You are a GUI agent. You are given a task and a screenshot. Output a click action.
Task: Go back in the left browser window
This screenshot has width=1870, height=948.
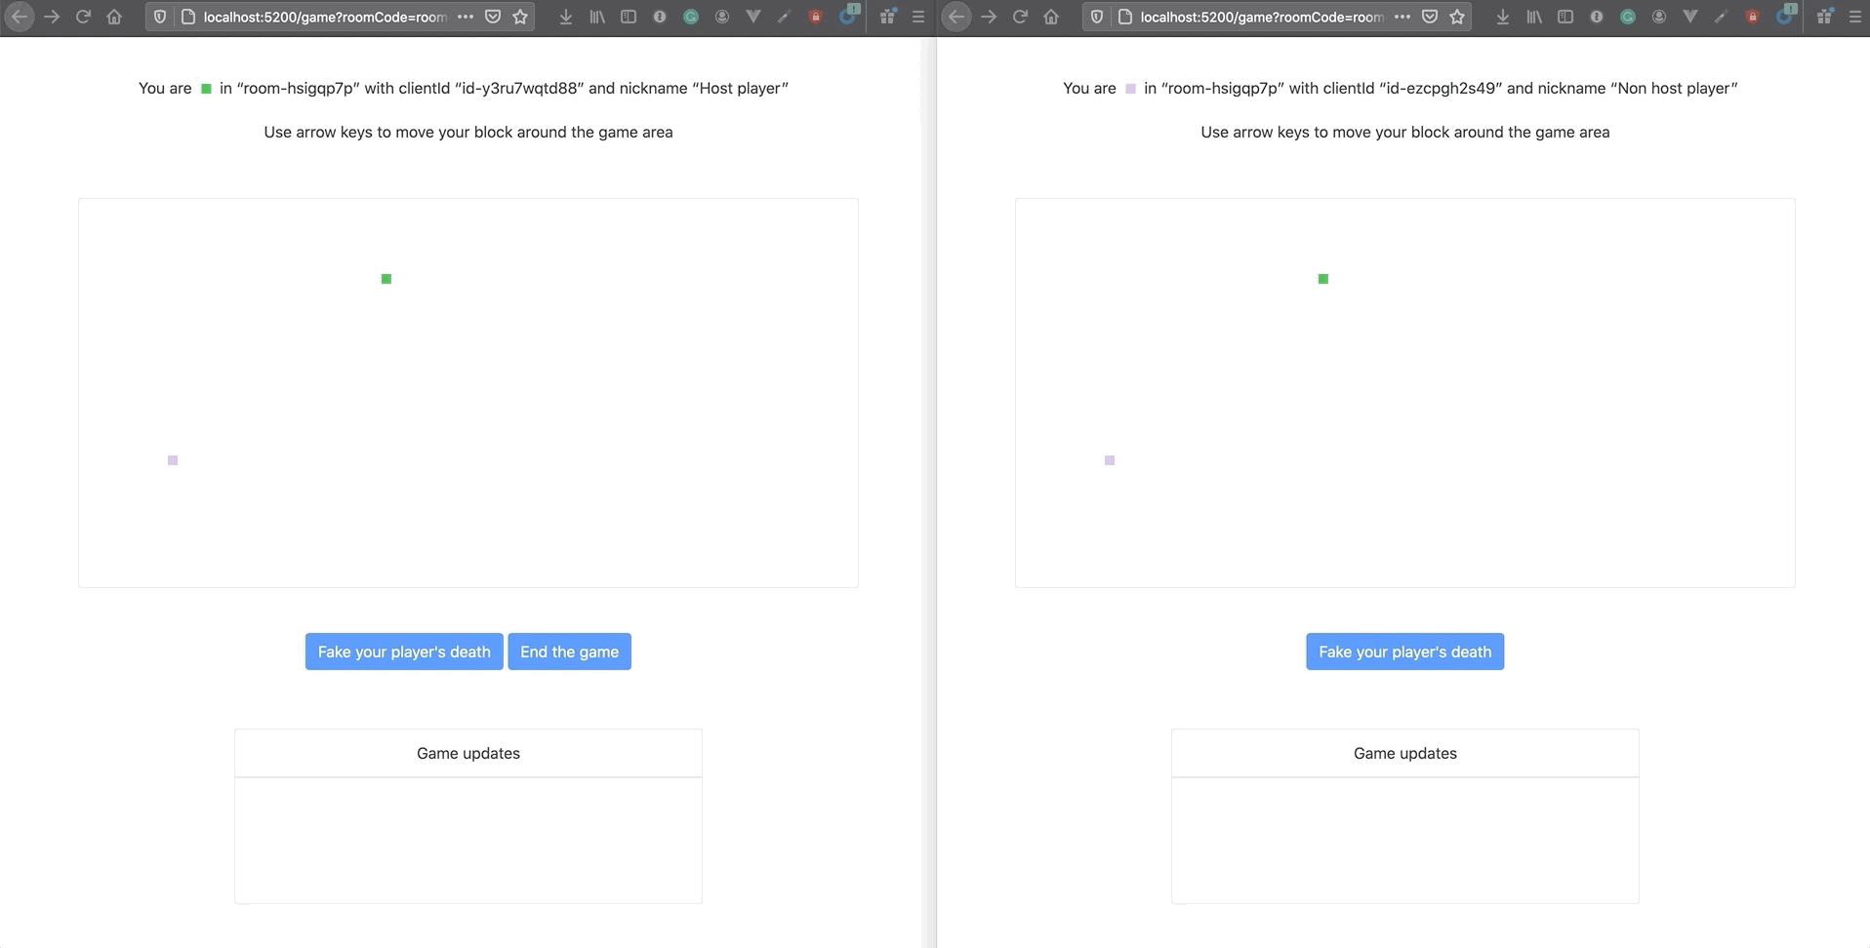pos(20,17)
